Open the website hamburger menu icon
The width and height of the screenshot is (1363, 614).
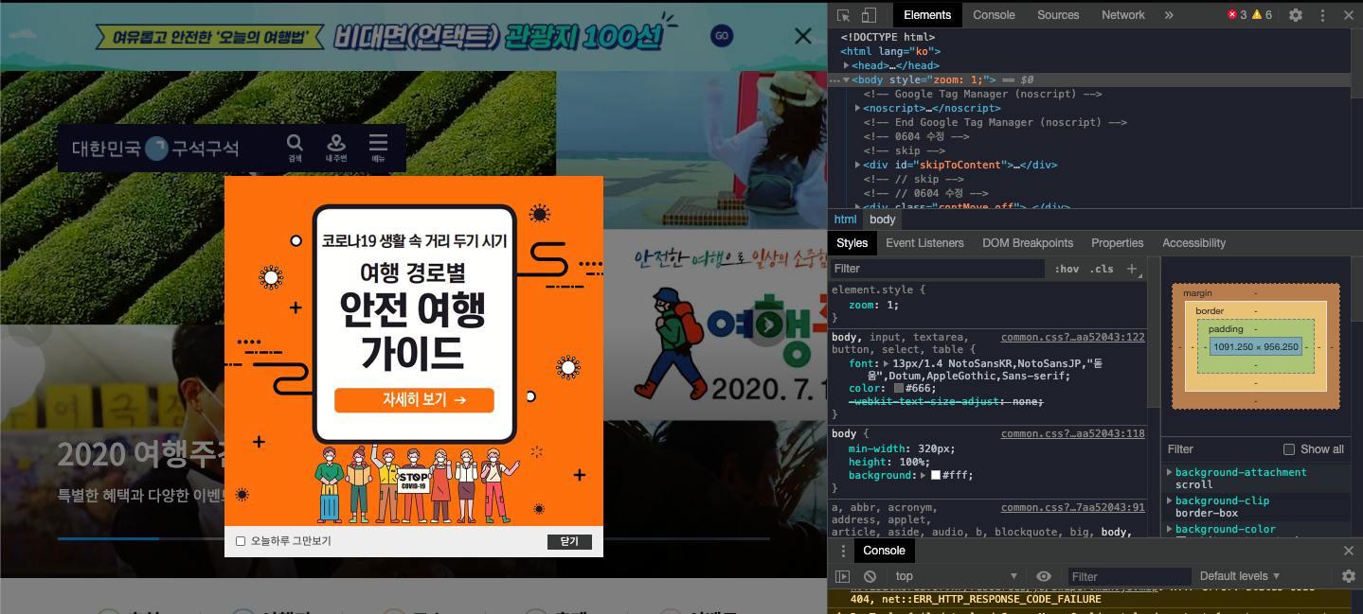click(379, 148)
